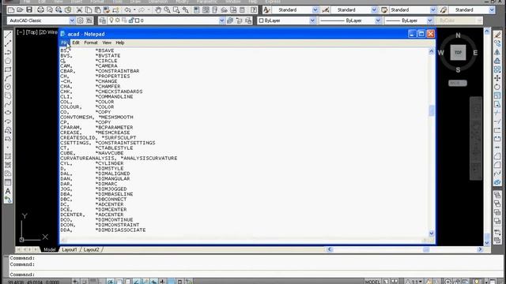The width and height of the screenshot is (506, 284).
Task: Open the ByLayer lineweight dropdown
Action: point(430,21)
